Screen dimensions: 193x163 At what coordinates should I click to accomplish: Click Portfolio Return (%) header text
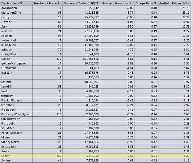(x=173, y=3)
